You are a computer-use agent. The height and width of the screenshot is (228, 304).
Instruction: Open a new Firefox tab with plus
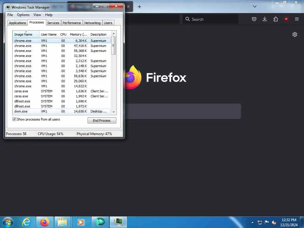tap(140, 7)
